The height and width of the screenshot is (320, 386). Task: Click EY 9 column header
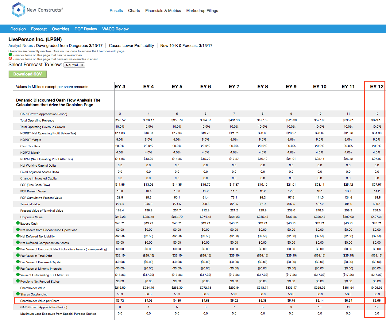[291, 87]
